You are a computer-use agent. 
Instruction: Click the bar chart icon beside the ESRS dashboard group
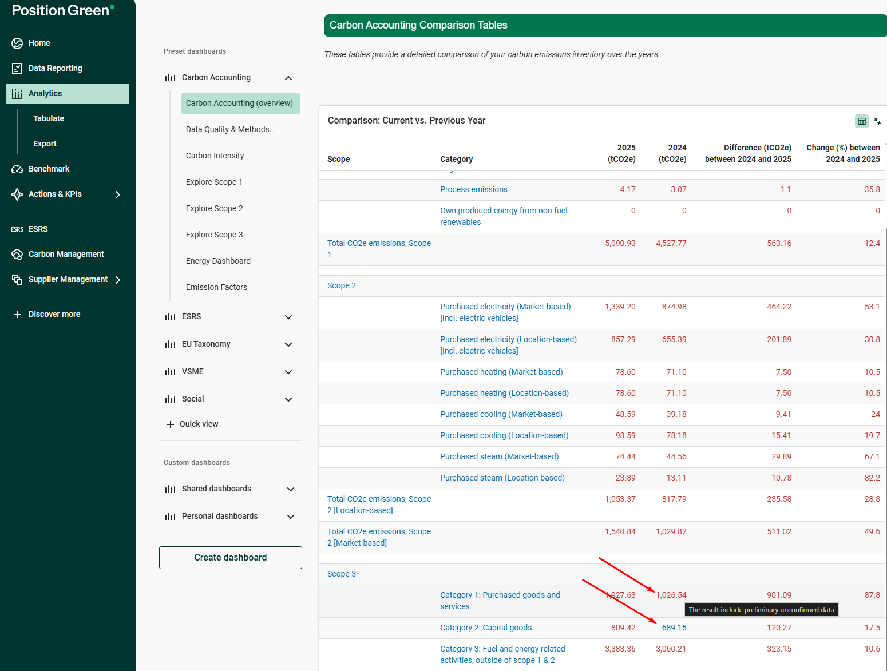pos(171,317)
